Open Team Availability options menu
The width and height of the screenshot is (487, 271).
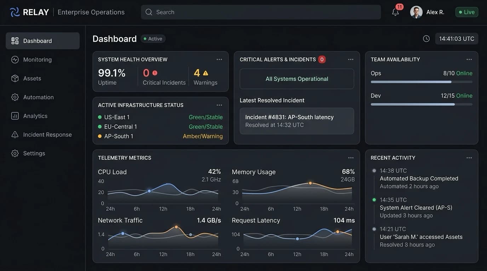pos(469,59)
